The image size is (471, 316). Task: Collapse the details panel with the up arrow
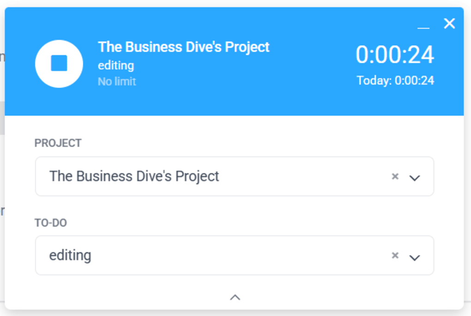(x=235, y=297)
